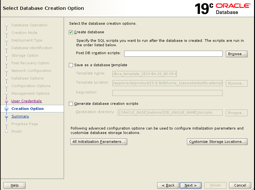Click Database Options step text

tap(28, 78)
